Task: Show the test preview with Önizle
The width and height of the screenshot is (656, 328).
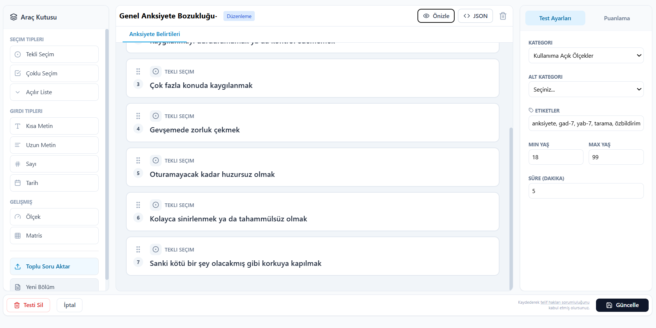Action: pyautogui.click(x=436, y=16)
